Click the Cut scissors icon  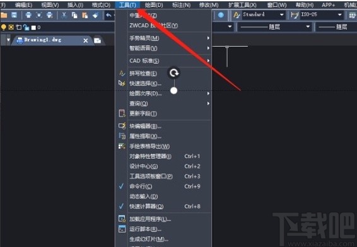(64, 15)
